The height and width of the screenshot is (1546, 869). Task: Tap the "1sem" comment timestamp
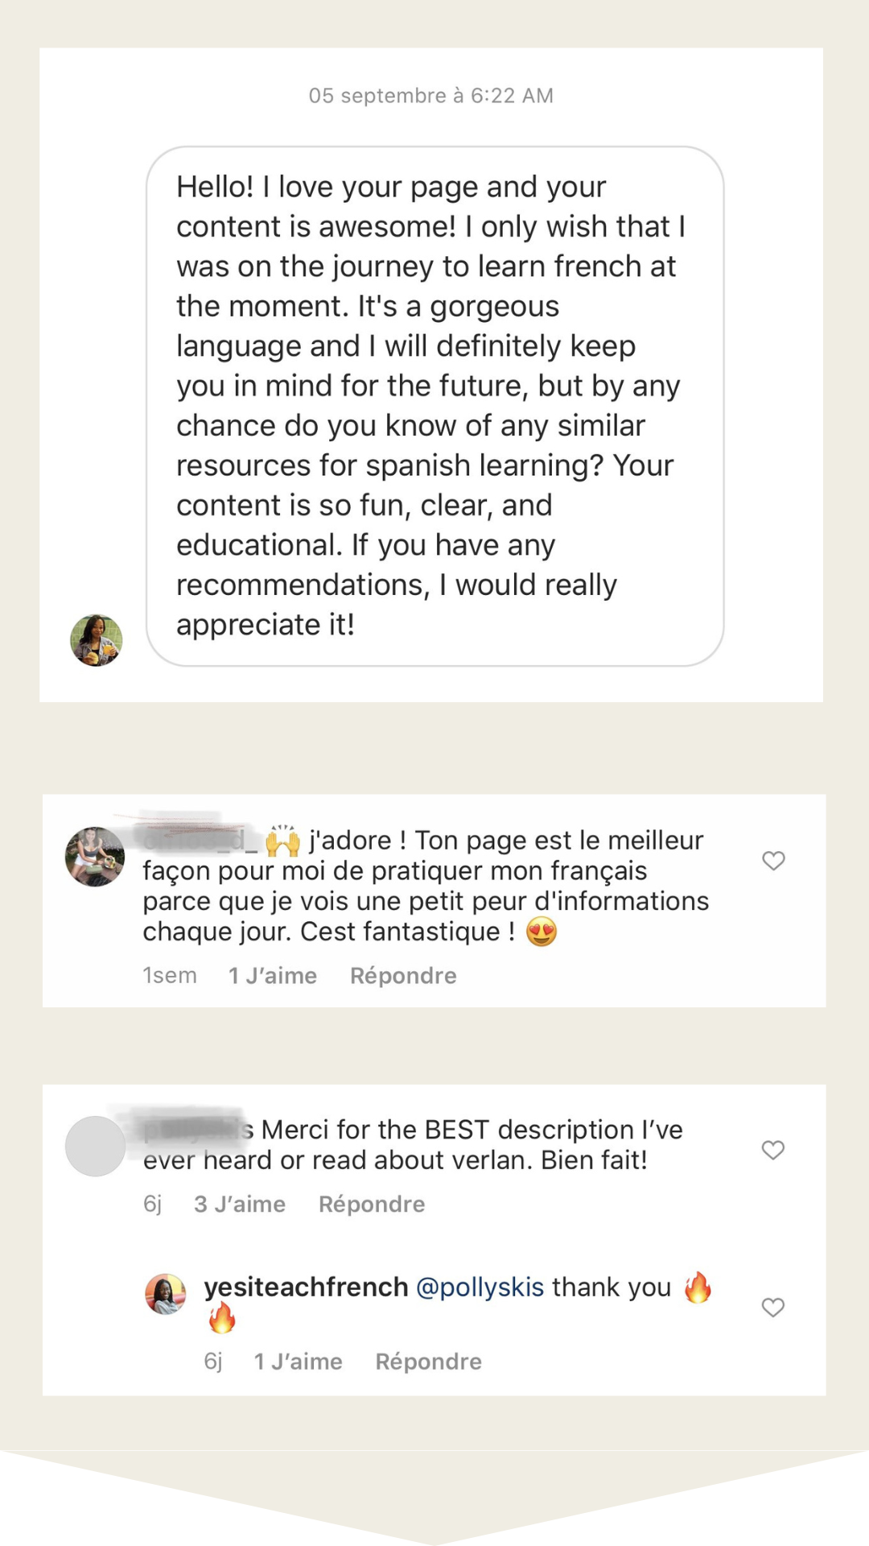click(x=170, y=976)
